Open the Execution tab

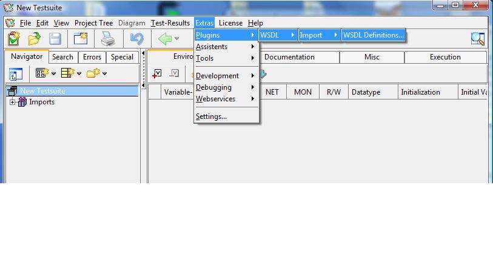(x=444, y=57)
